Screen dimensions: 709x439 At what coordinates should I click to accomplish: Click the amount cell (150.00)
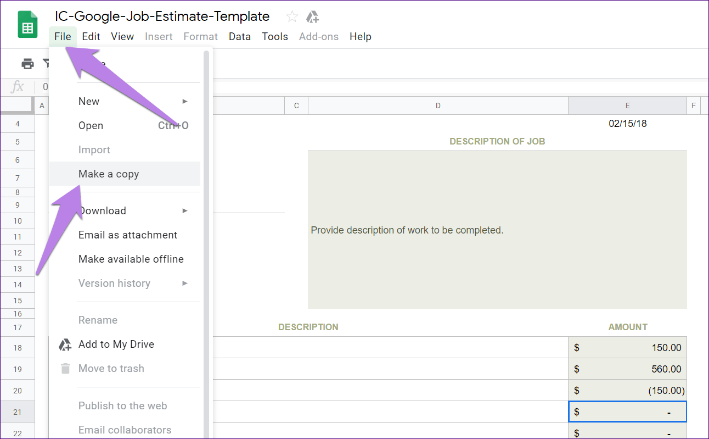[627, 391]
